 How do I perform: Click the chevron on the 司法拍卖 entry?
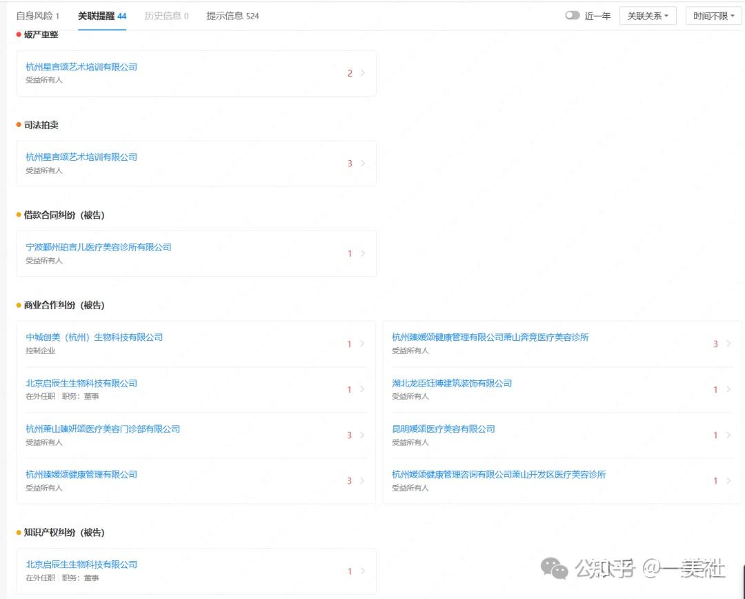pyautogui.click(x=361, y=164)
